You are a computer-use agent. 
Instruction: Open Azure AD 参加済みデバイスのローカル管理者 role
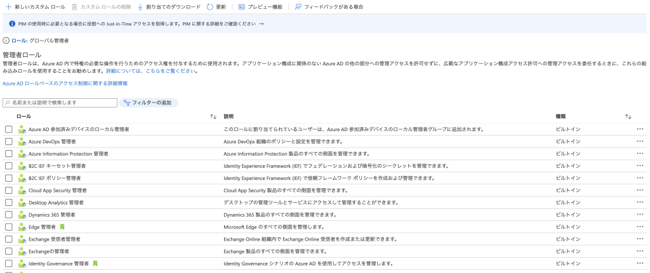tap(79, 129)
